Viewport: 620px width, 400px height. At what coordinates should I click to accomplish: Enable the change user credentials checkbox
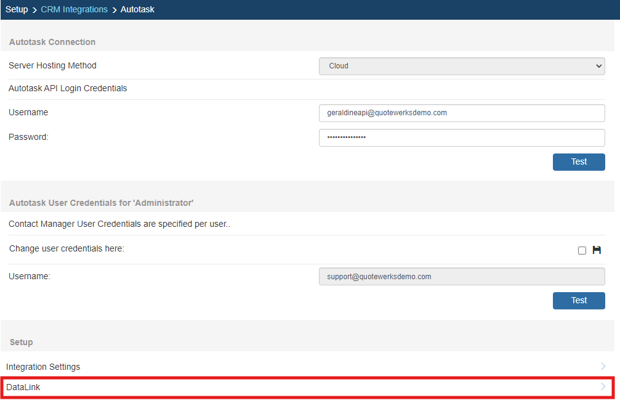coord(582,251)
